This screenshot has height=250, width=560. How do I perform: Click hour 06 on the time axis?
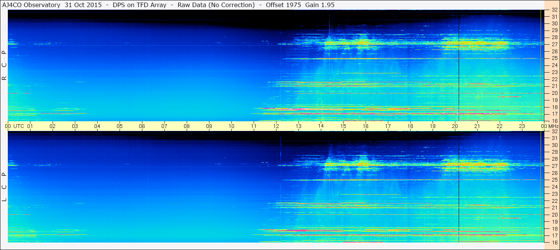click(x=142, y=126)
